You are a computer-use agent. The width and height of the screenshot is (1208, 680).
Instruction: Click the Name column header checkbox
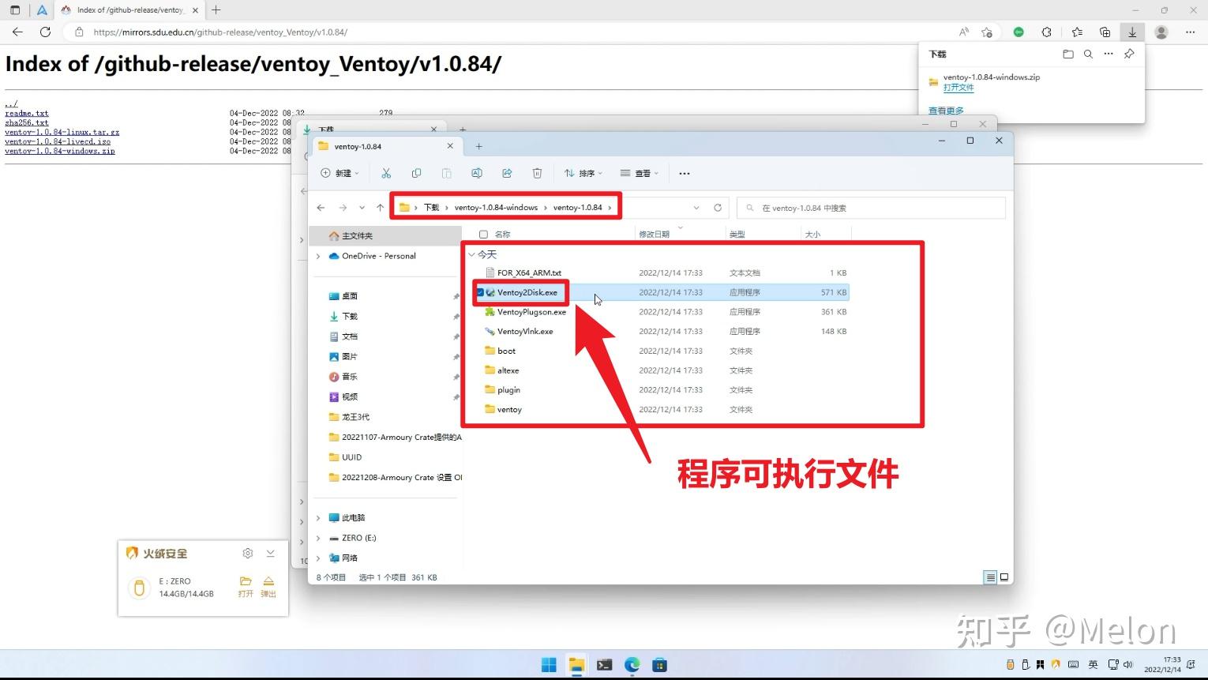482,234
